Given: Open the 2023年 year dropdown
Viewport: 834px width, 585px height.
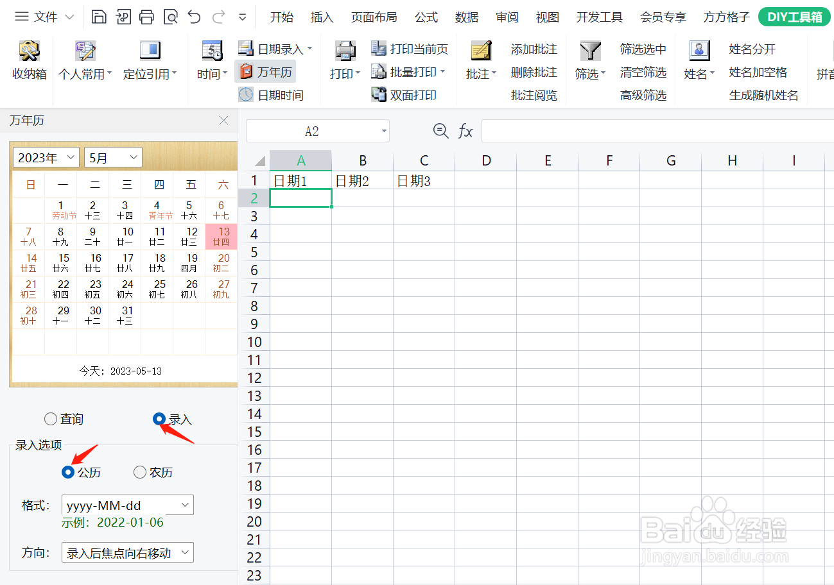Looking at the screenshot, I should (x=46, y=157).
